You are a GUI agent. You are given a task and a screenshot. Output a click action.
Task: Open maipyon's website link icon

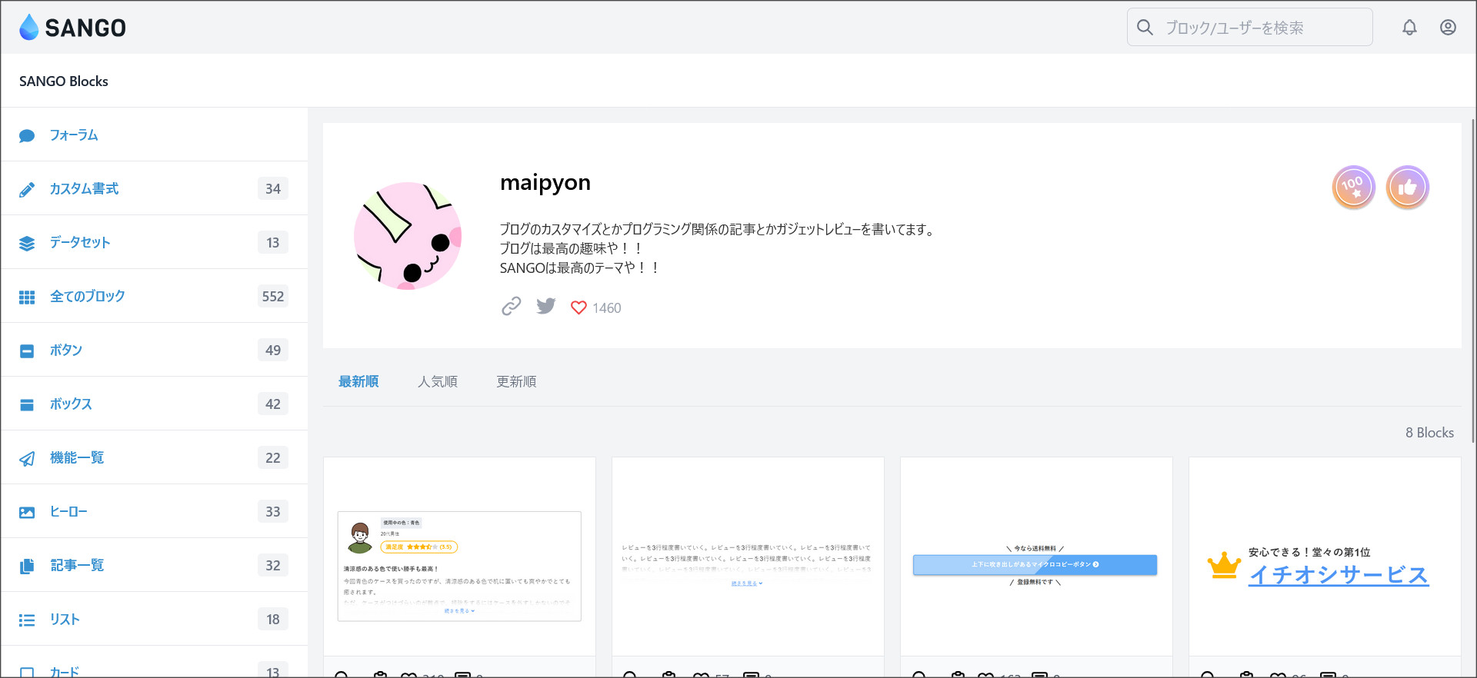coord(512,307)
